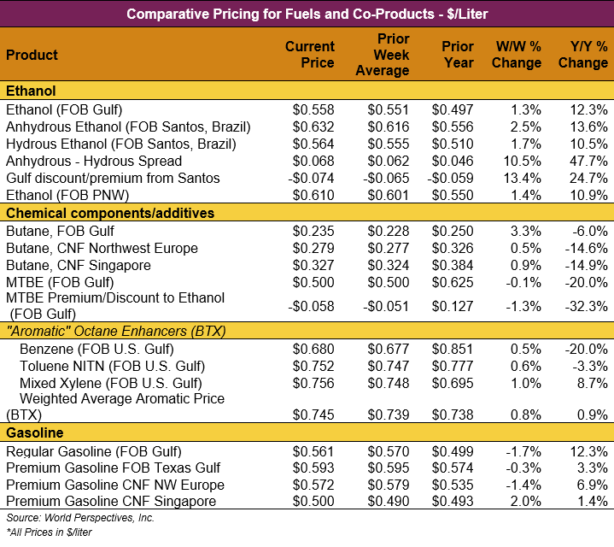The height and width of the screenshot is (547, 614).
Task: Click the 'Gasoline' section heading
Action: (34, 433)
